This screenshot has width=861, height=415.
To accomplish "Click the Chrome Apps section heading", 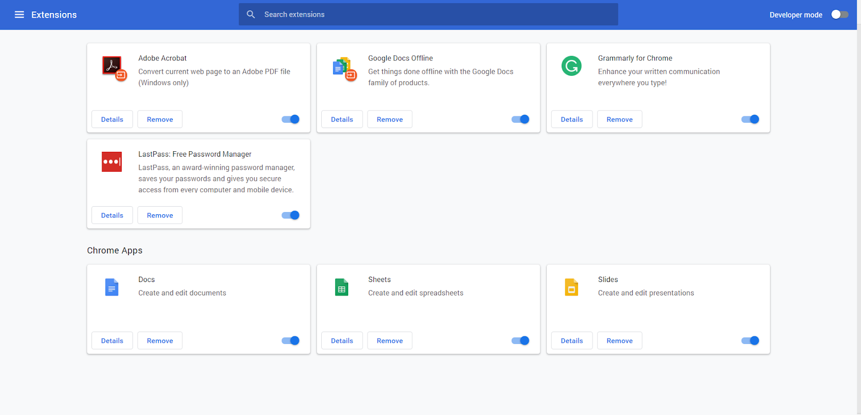I will click(115, 250).
